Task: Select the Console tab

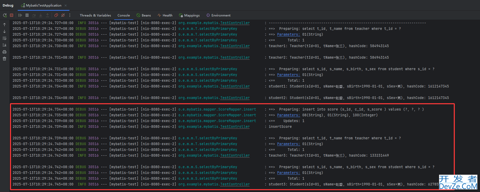Action: pos(124,15)
